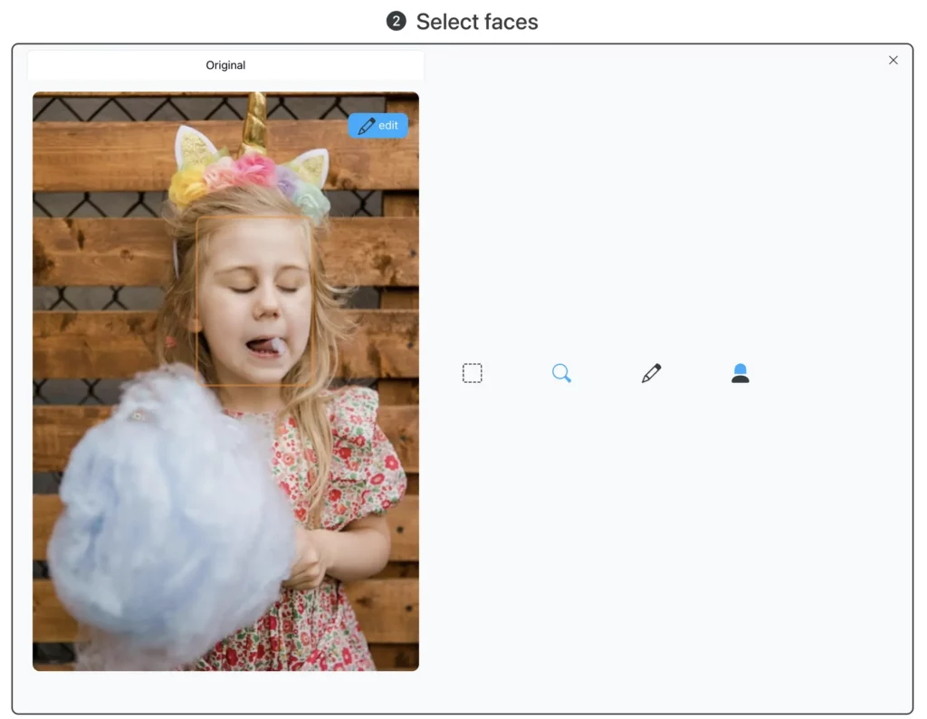Click the step 2 number badge
The width and height of the screenshot is (927, 719).
point(396,22)
